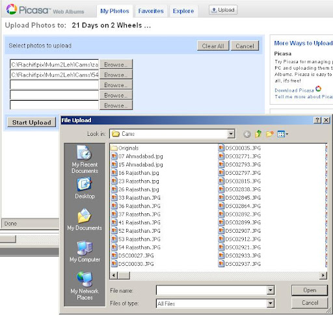
Task: Open My Network Places
Action: [85, 285]
